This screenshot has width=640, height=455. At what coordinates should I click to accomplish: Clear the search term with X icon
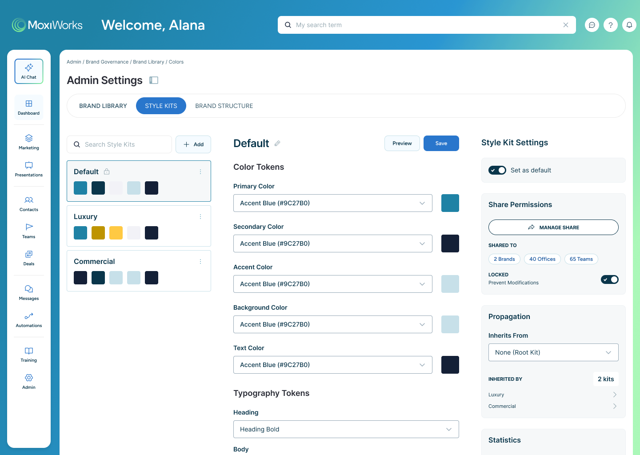click(x=566, y=25)
